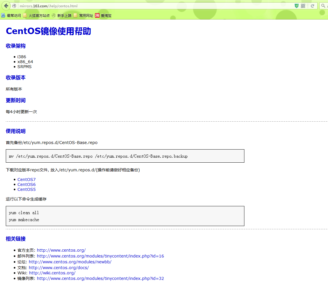Open the official homepage centos.org link
328x286 pixels.
click(61, 250)
